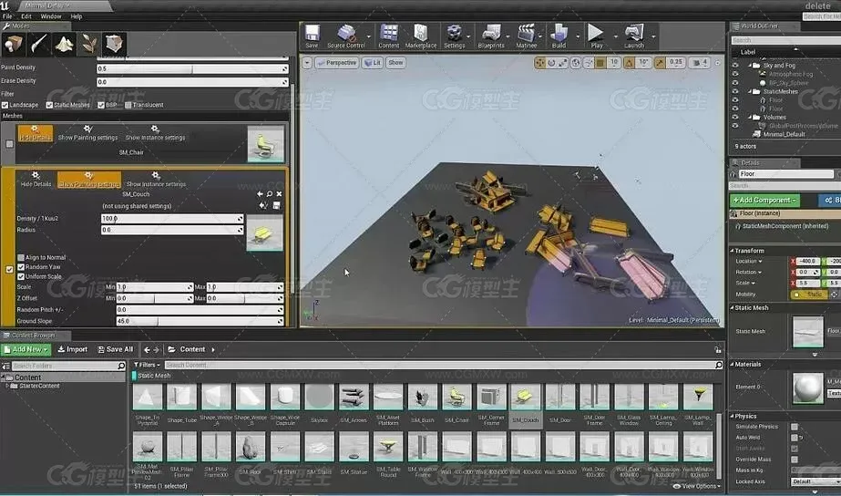The image size is (841, 496).
Task: Click the Show button in viewport
Action: [x=395, y=63]
